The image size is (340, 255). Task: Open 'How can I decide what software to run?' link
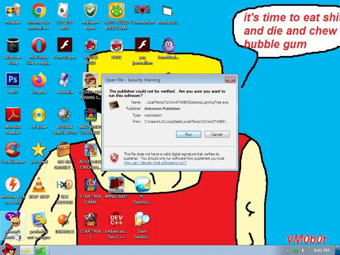click(x=155, y=163)
